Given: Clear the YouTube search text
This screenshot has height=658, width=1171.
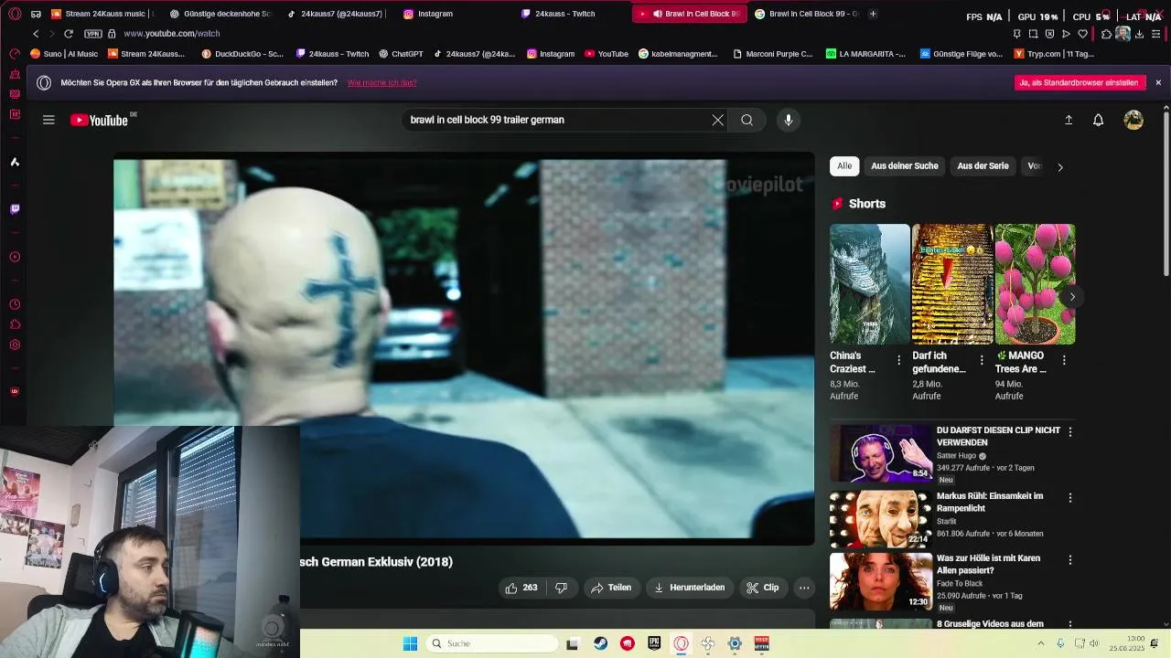Looking at the screenshot, I should 717,120.
